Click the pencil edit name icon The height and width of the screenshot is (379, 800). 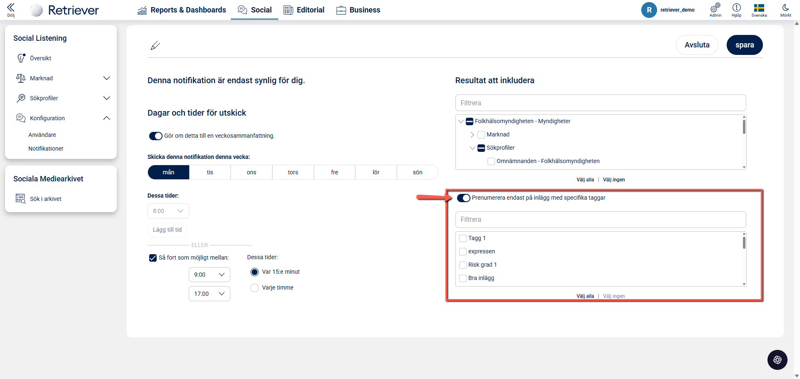pos(155,45)
